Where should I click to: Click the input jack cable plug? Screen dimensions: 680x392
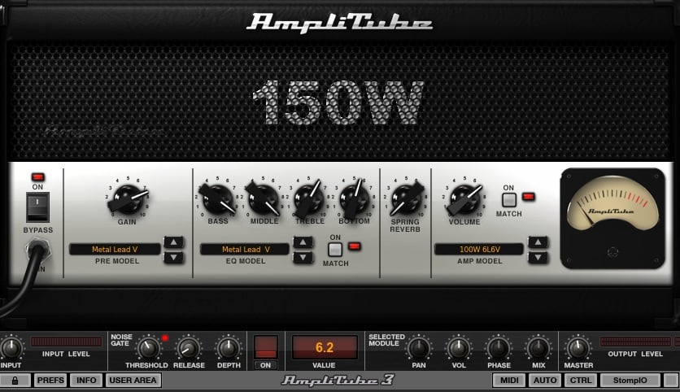[x=37, y=250]
